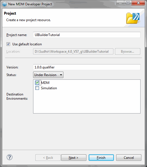Click the Location path field
This screenshot has width=147, height=167.
click(73, 52)
